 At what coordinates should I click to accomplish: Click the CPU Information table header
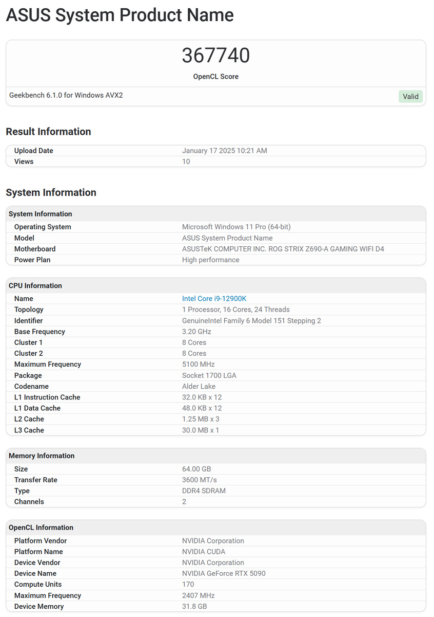[216, 286]
